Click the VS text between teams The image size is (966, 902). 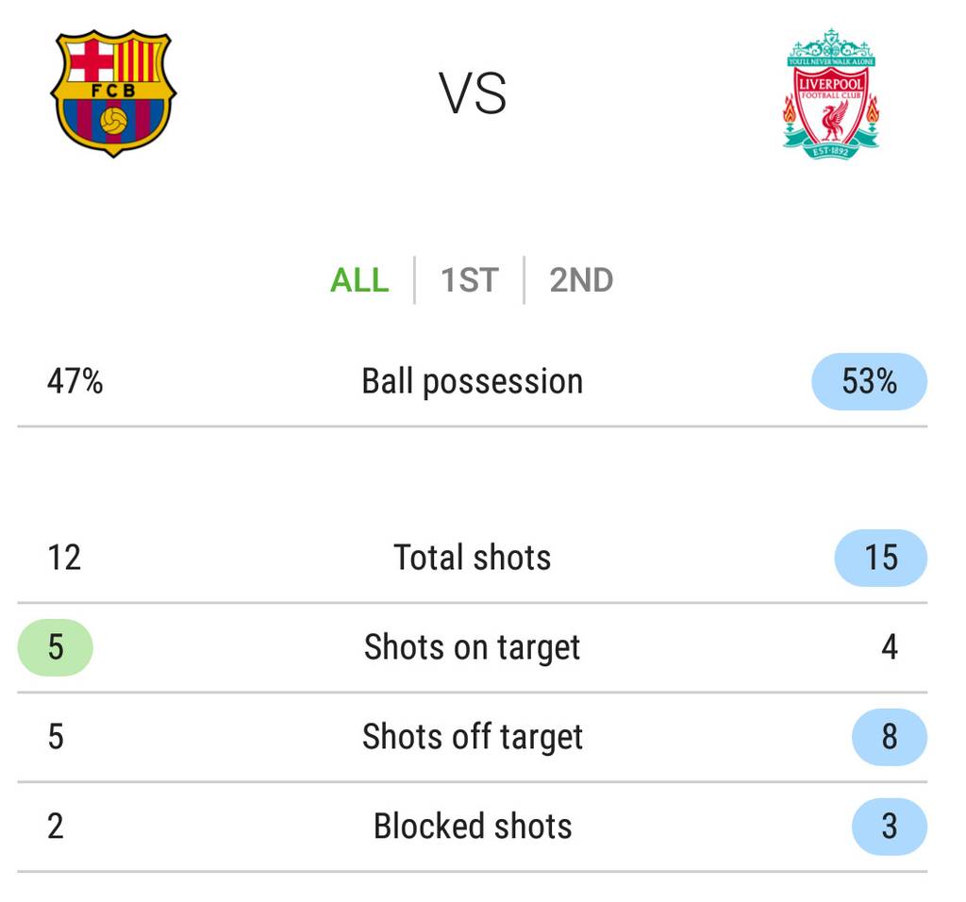coord(473,94)
